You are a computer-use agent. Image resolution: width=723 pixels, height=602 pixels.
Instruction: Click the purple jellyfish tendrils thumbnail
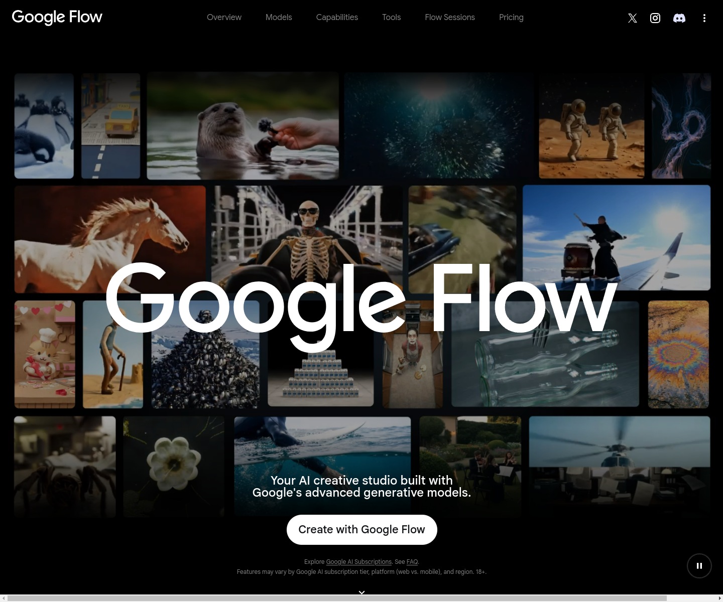681,125
